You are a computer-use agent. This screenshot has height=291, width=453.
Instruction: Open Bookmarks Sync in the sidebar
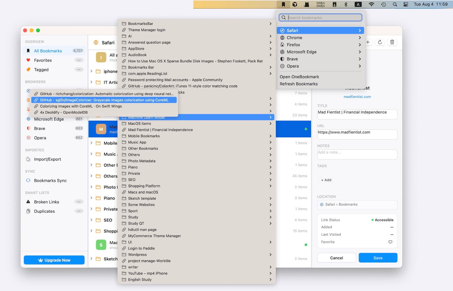pyautogui.click(x=54, y=180)
